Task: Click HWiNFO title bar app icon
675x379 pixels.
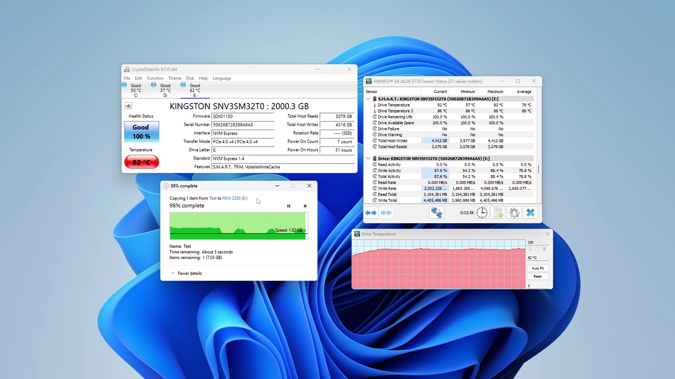Action: coord(369,81)
